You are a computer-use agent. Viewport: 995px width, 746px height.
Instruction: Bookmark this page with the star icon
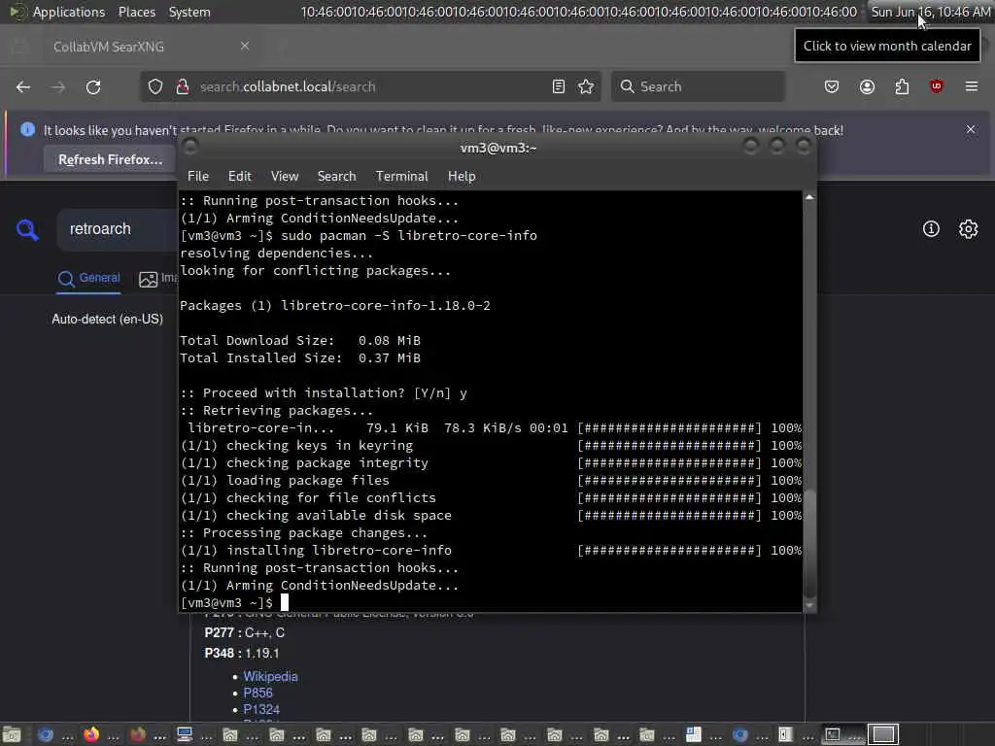coord(586,86)
